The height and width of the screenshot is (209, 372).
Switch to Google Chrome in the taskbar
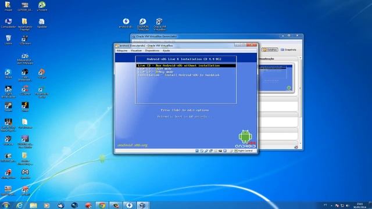(x=102, y=205)
